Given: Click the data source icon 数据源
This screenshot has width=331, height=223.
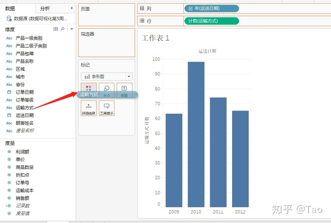Looking at the screenshot, I should point(9,18).
